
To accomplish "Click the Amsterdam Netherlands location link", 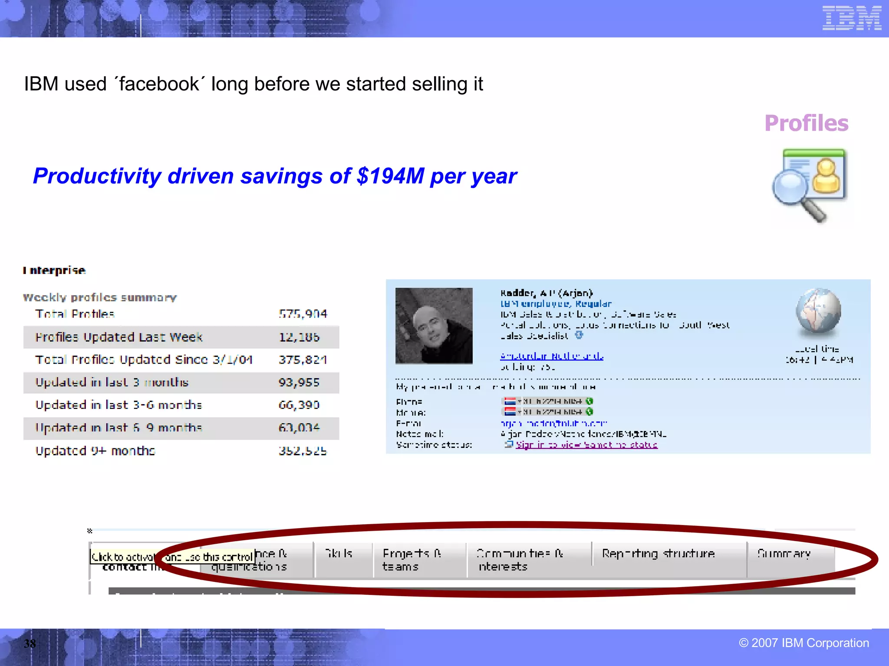I will pyautogui.click(x=551, y=356).
